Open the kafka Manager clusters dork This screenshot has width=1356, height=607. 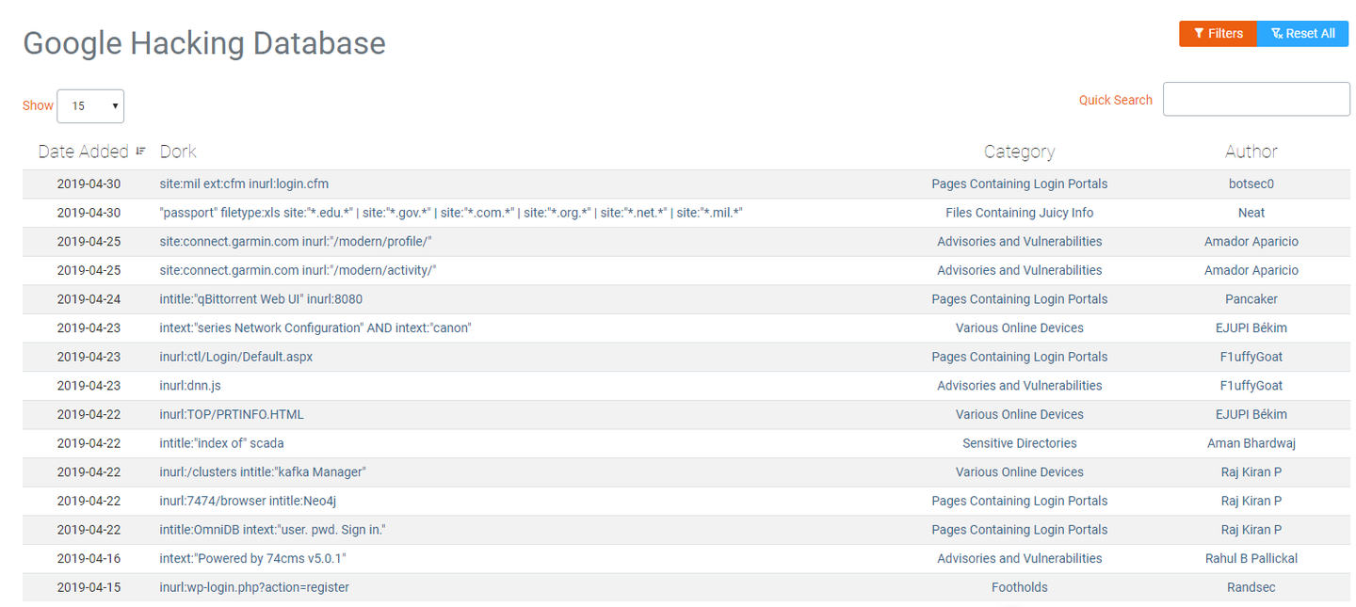[263, 472]
